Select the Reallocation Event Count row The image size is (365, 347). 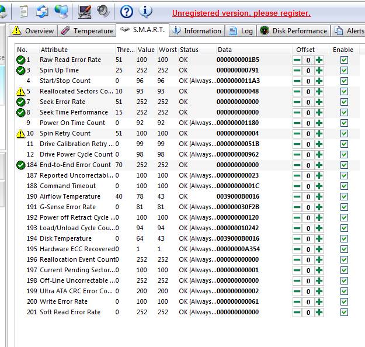coord(187,259)
